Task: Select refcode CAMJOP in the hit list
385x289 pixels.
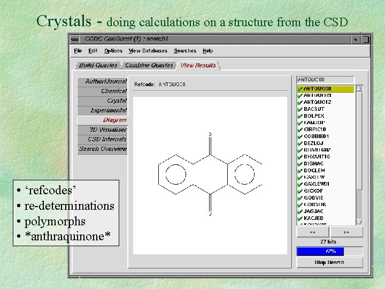Action: point(314,123)
